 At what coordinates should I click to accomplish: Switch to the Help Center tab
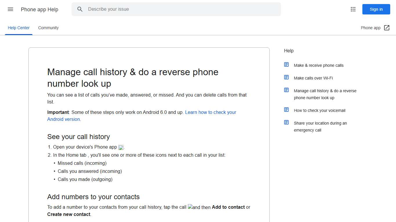click(19, 27)
